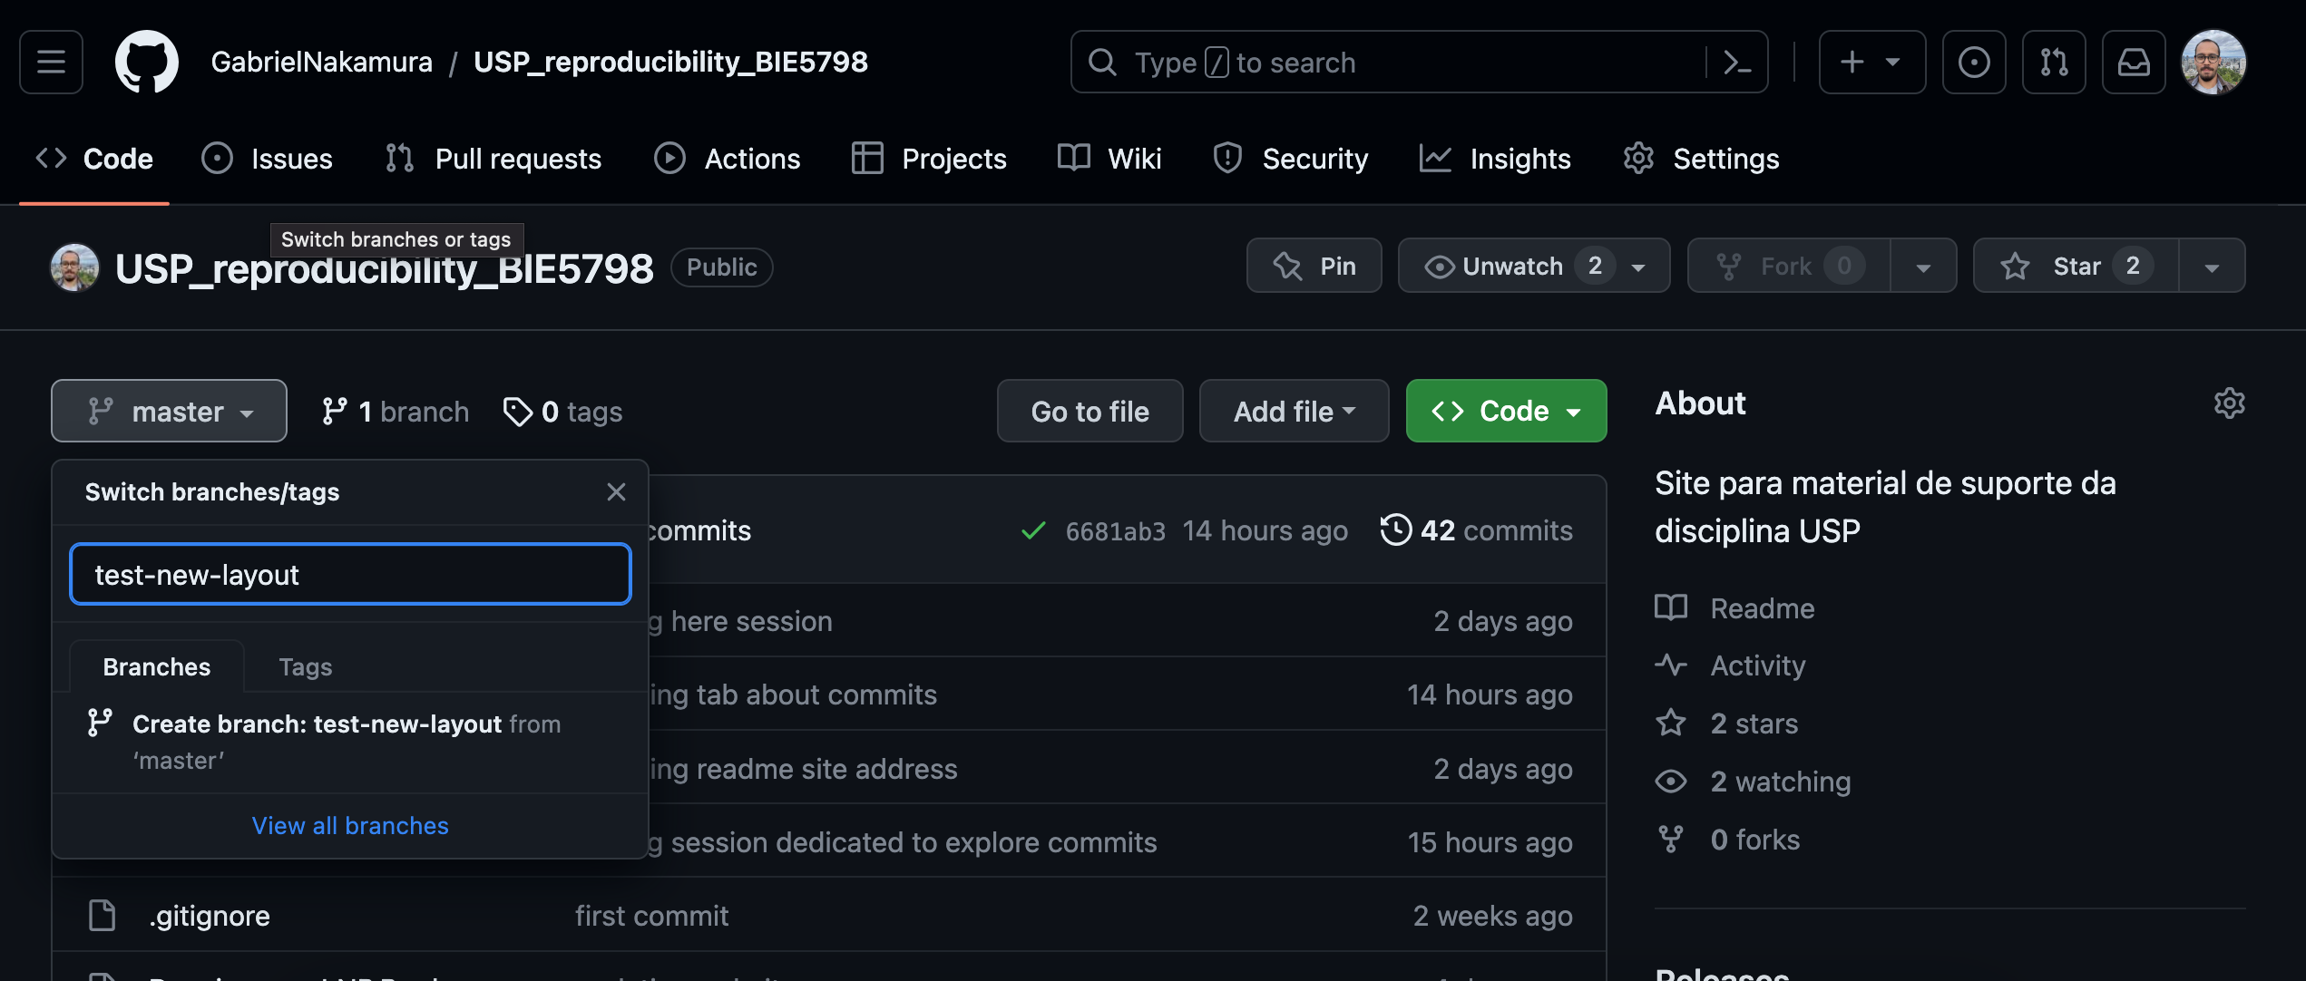Switch to the Pull requests tab
Viewport: 2306px width, 981px height.
coord(493,159)
